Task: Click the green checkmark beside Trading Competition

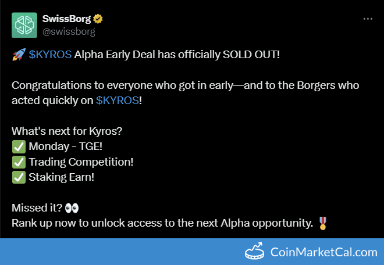Action: (x=17, y=162)
